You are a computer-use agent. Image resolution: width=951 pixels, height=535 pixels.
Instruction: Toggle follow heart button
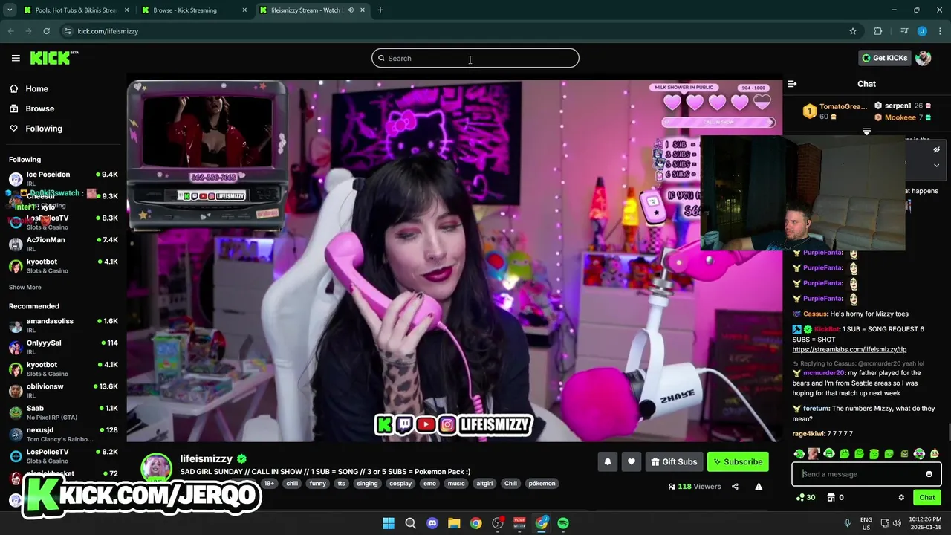coord(631,462)
